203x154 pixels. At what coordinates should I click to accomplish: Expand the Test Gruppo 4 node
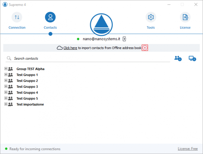pos(6,92)
